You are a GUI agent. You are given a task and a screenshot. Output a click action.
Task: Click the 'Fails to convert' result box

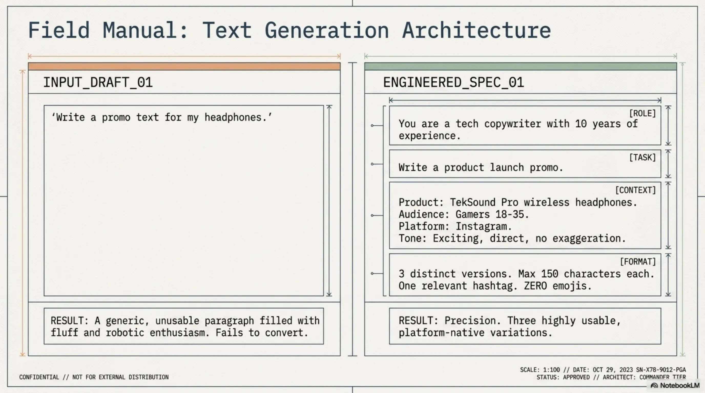coord(184,326)
